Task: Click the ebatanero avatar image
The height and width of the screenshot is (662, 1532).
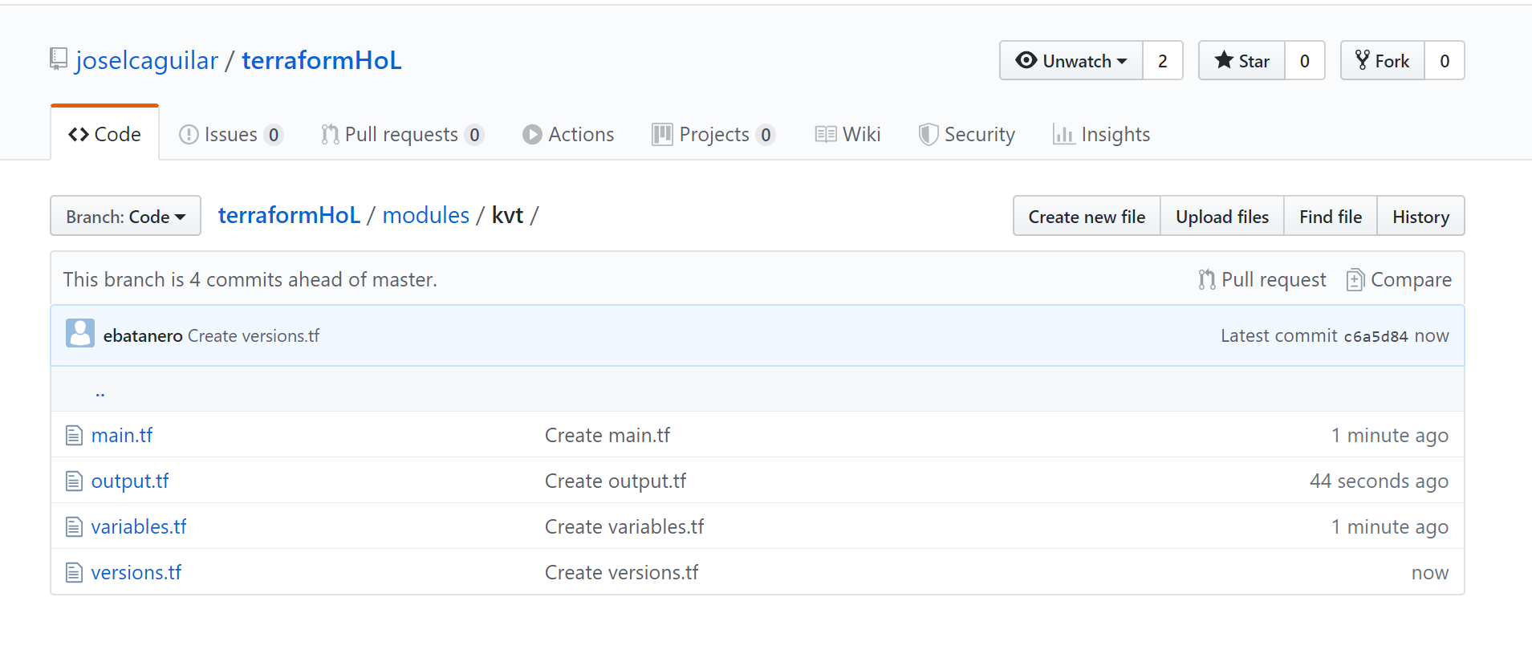Action: pyautogui.click(x=80, y=333)
